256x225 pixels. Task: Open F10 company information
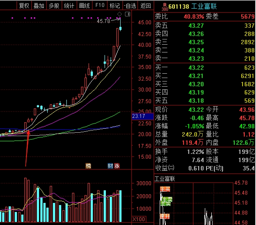[100, 6]
